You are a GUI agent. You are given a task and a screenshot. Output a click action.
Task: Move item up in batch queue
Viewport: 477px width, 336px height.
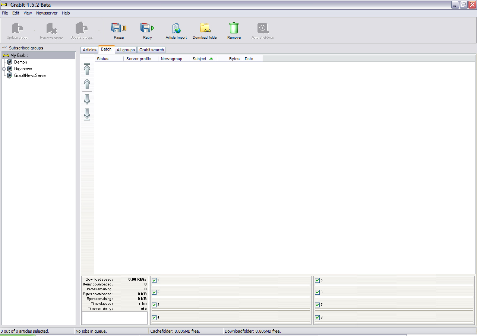(87, 84)
